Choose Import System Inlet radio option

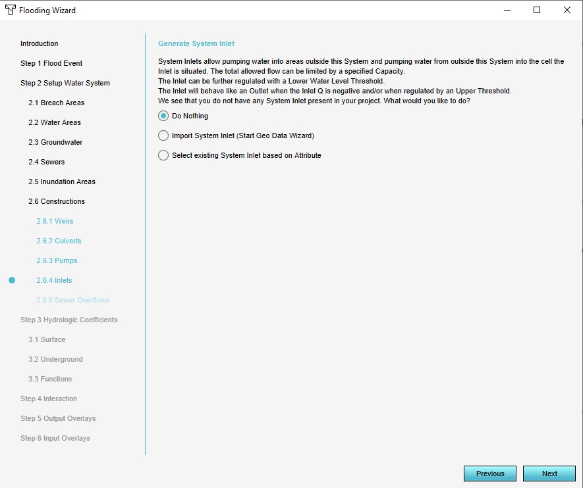pos(163,135)
